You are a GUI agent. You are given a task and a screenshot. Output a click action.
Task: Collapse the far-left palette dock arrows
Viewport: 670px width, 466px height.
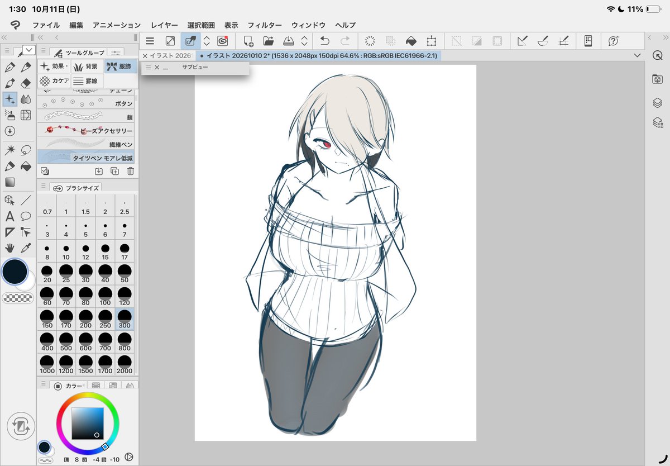point(4,37)
